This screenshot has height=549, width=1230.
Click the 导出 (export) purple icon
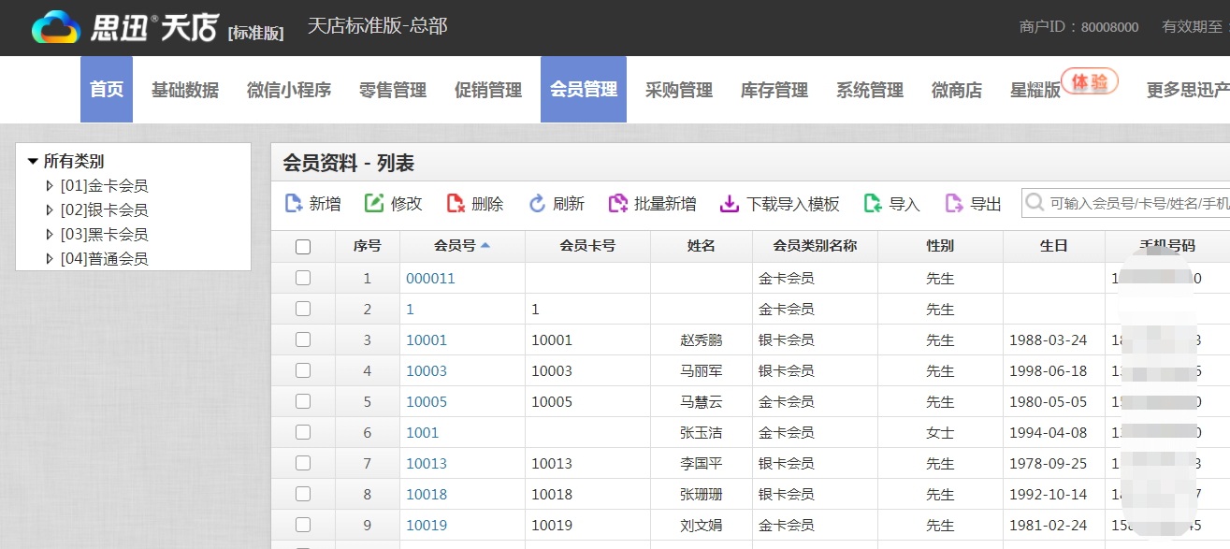tap(954, 203)
